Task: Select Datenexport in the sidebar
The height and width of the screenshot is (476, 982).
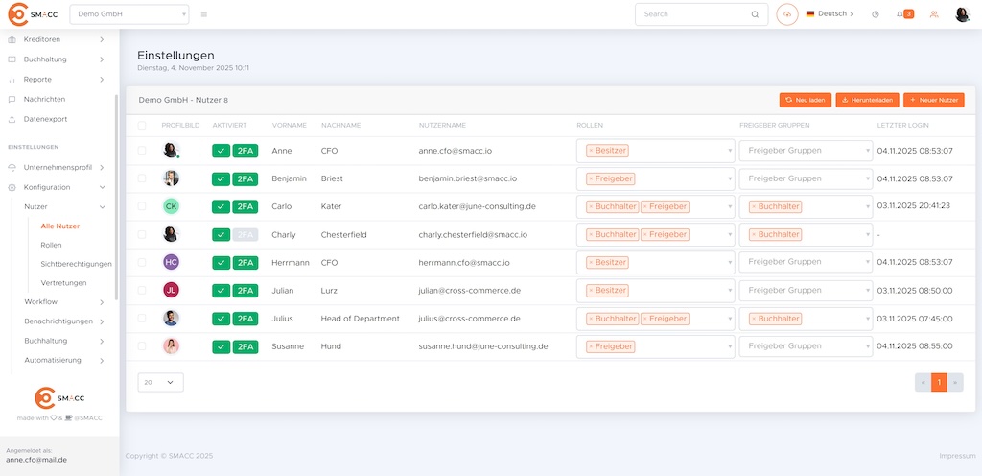Action: click(x=45, y=119)
